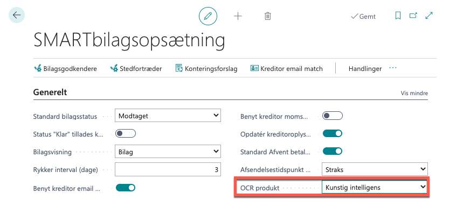Disable Benyt kreditor email toggle
Image resolution: width=470 pixels, height=207 pixels.
(x=125, y=188)
